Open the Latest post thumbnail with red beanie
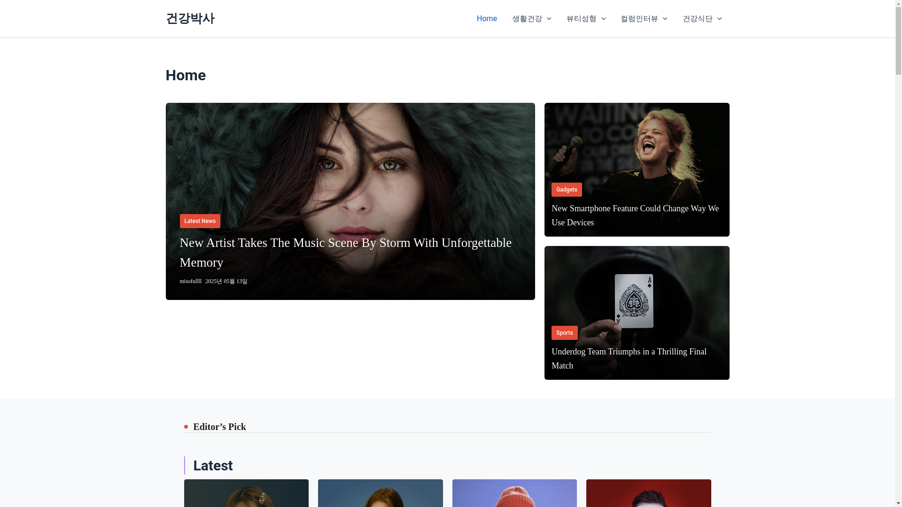The image size is (902, 507). pyautogui.click(x=514, y=493)
